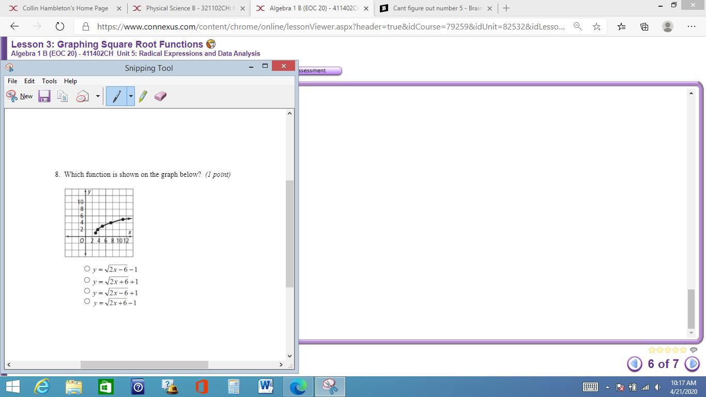This screenshot has width=706, height=397.
Task: Choose answer y = √(2x+6) + 1
Action: (87, 280)
